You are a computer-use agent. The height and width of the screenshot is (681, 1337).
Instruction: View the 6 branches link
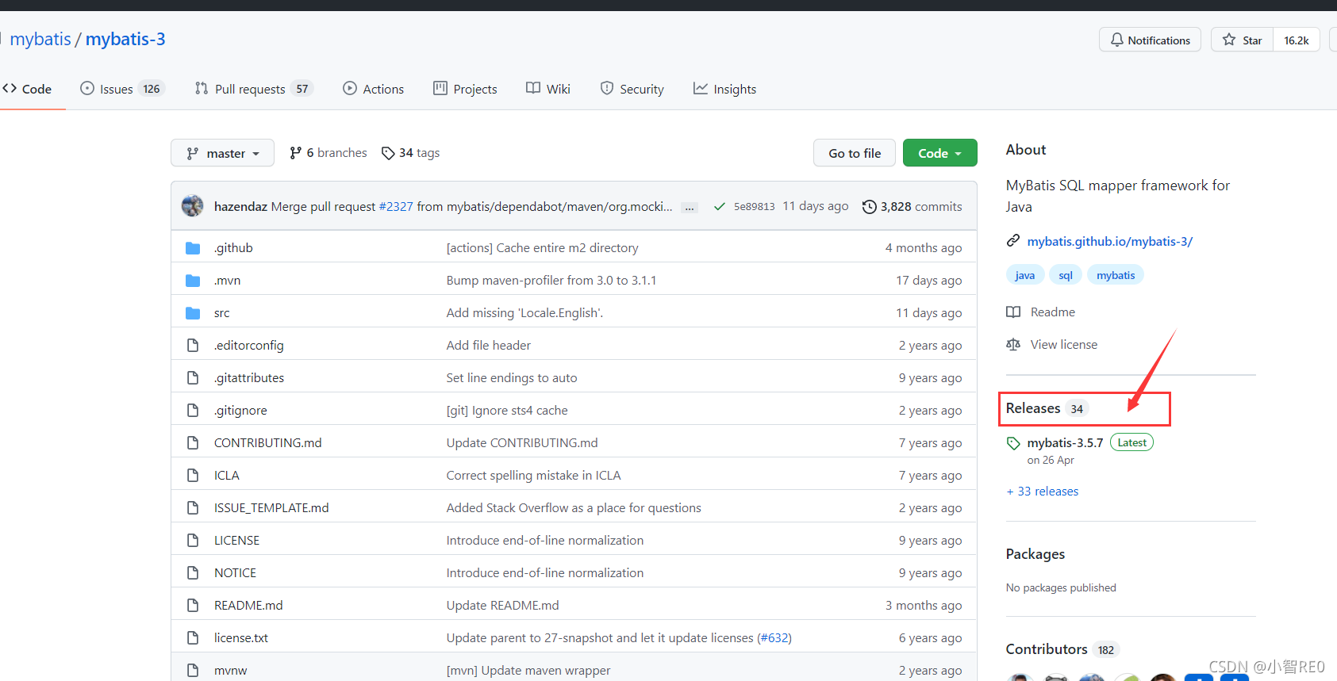pos(328,153)
